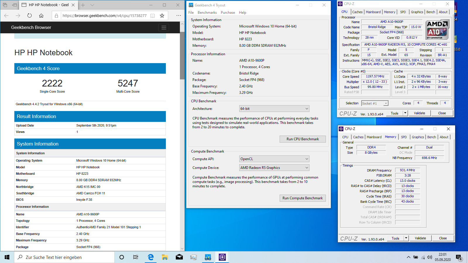Switch to SPD tab in upper CPU-Z
The image size is (468, 263).
click(403, 12)
